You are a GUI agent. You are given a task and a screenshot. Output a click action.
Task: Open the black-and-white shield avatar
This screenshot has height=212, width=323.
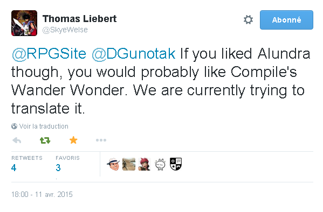pos(176,164)
